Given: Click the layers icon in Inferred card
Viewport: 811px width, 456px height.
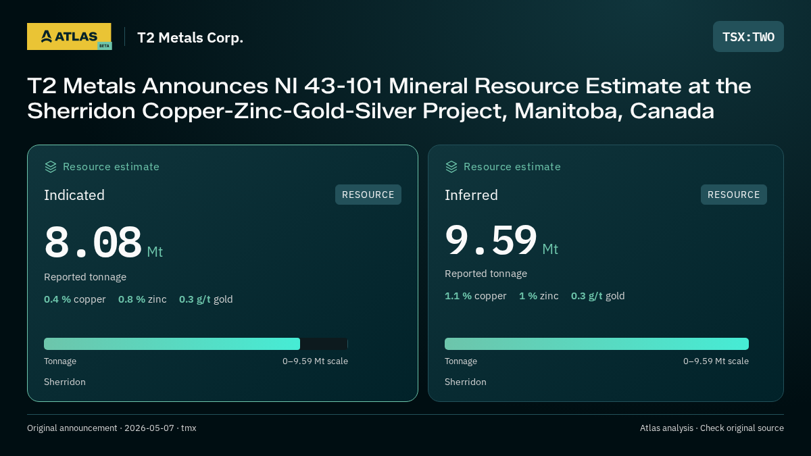Looking at the screenshot, I should [x=451, y=166].
